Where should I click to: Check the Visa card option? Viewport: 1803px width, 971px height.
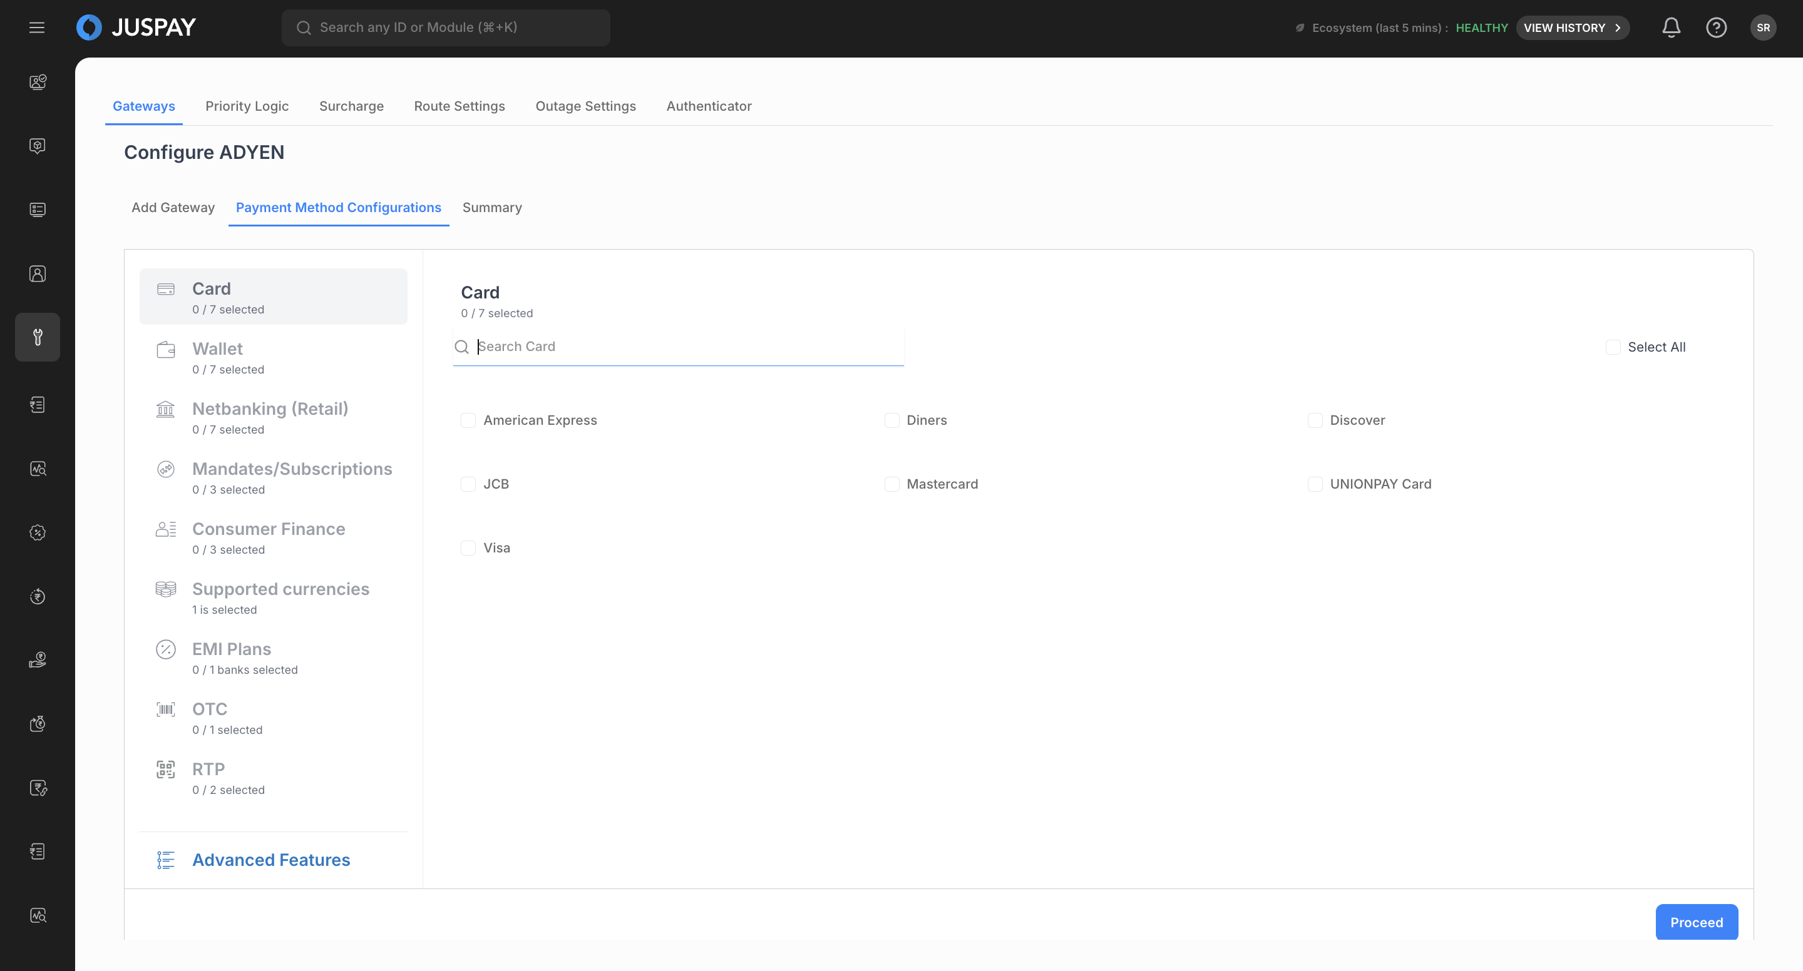coord(468,548)
